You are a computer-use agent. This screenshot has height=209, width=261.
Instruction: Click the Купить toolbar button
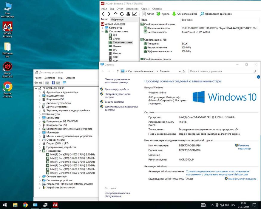point(163,14)
